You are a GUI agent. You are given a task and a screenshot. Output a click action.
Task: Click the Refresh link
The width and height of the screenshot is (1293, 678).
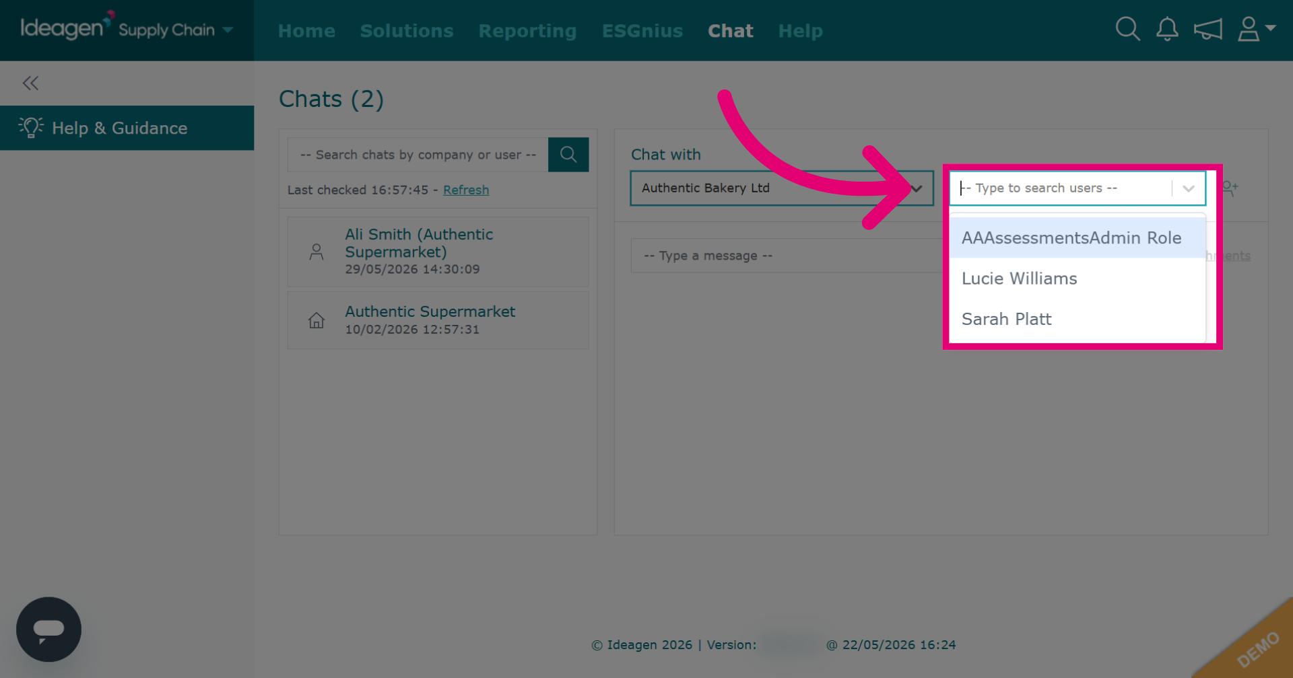point(466,190)
